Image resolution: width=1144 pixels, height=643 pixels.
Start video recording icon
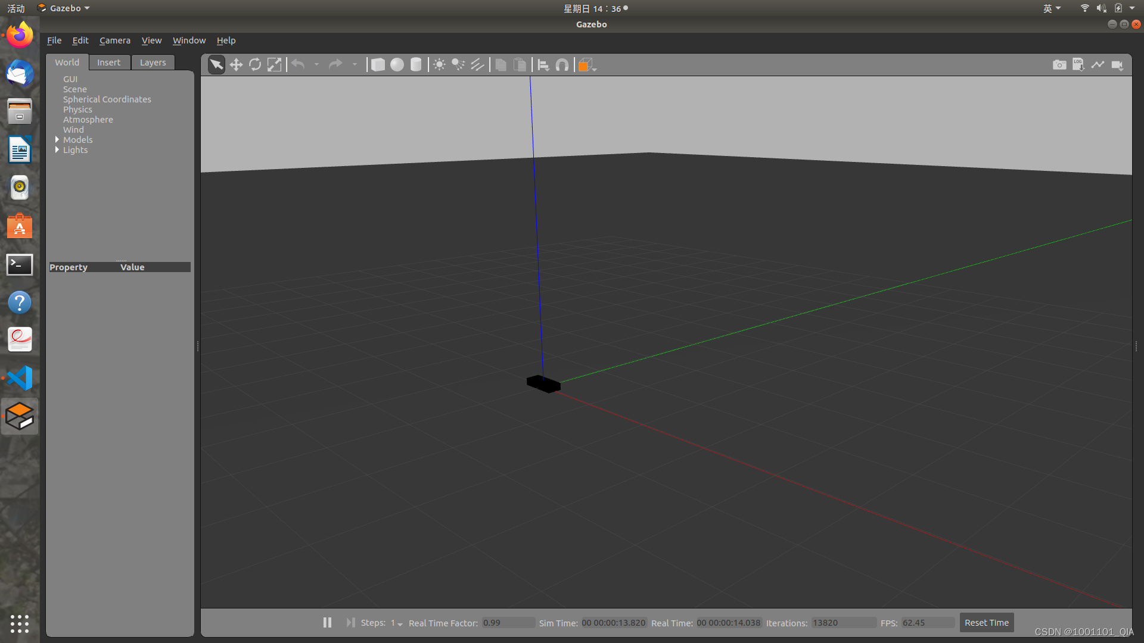(x=1117, y=64)
